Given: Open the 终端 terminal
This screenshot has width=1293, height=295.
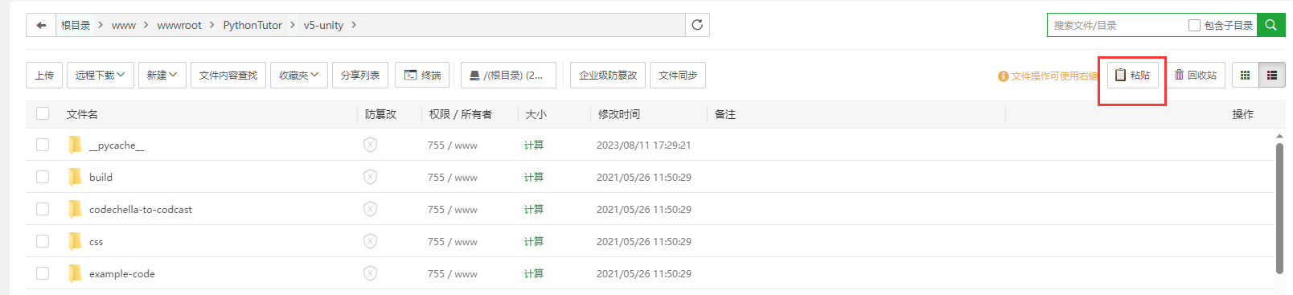Looking at the screenshot, I should click(x=422, y=75).
